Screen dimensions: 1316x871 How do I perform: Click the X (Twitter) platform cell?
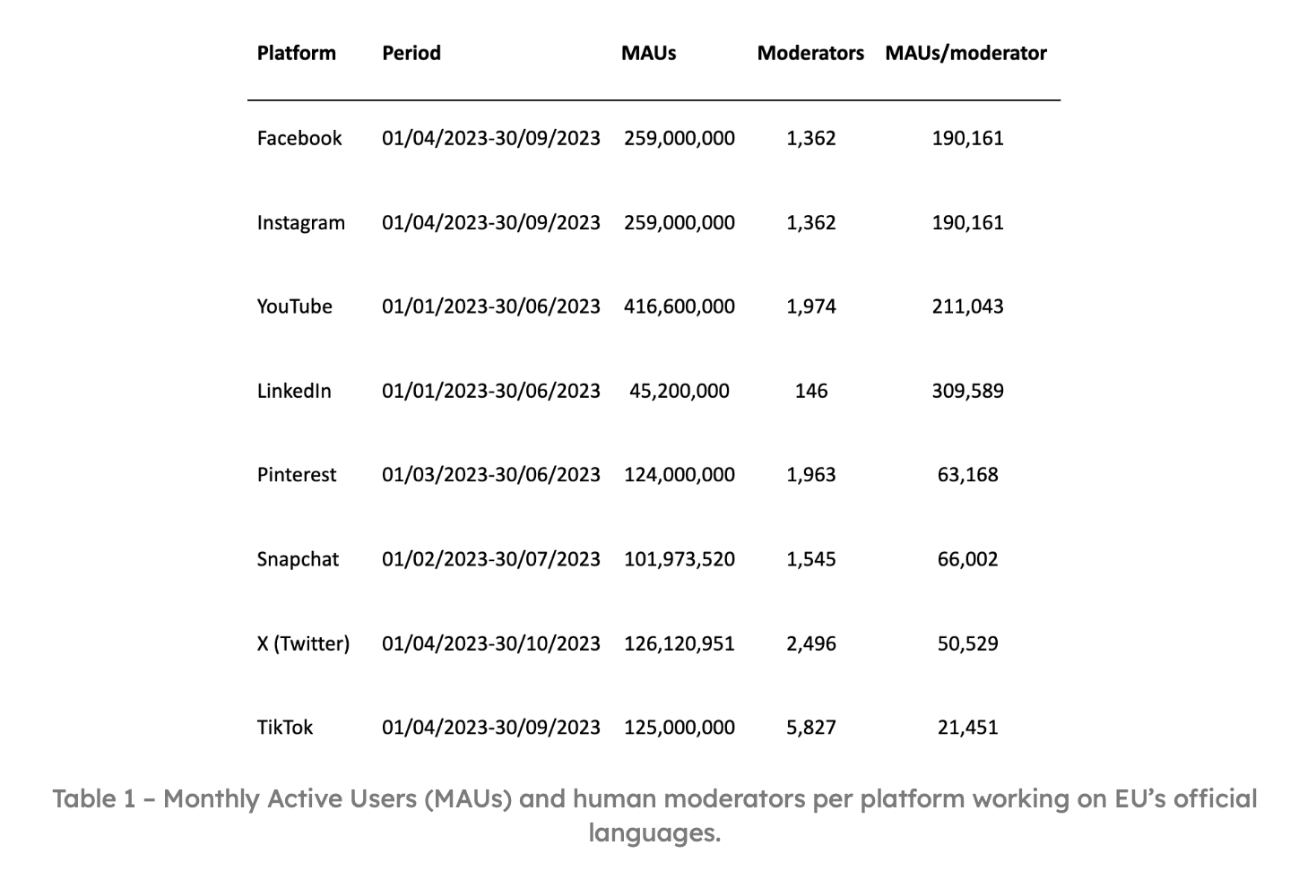pyautogui.click(x=303, y=643)
